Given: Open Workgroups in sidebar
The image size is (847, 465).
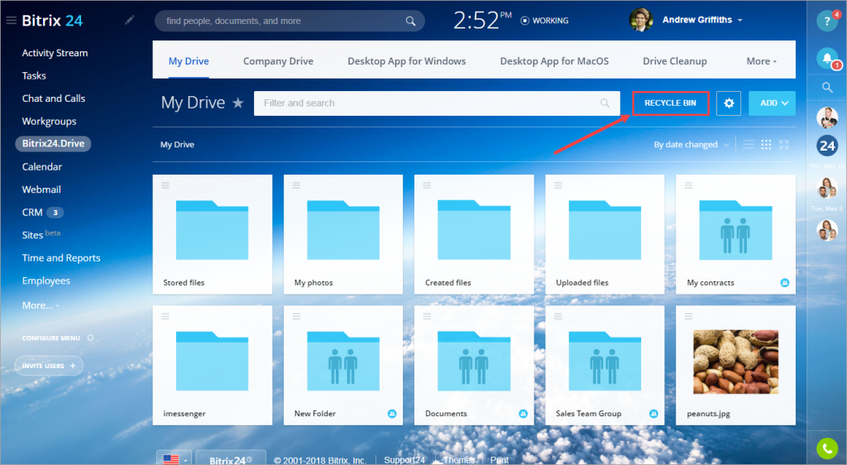Looking at the screenshot, I should point(49,121).
